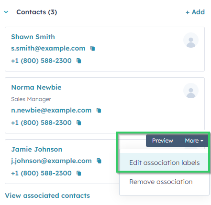
Task: Add a new contact association
Action: coord(195,12)
